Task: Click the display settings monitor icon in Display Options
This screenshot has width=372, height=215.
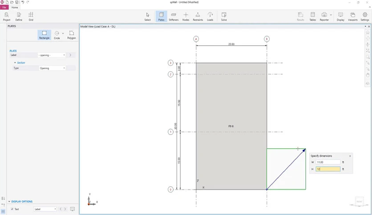Action: pyautogui.click(x=73, y=209)
